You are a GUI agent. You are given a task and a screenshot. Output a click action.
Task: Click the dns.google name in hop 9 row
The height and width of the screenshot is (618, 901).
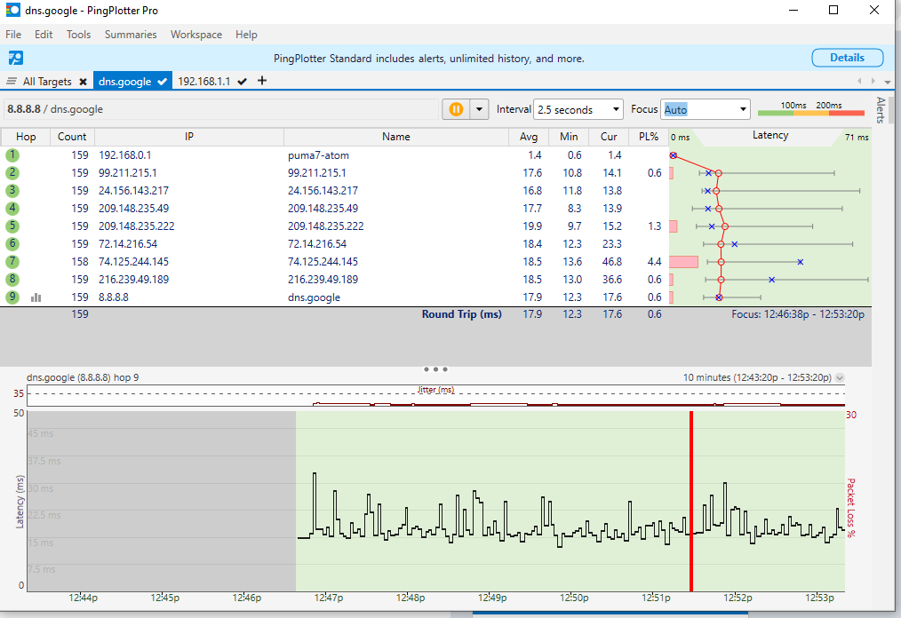tap(314, 297)
